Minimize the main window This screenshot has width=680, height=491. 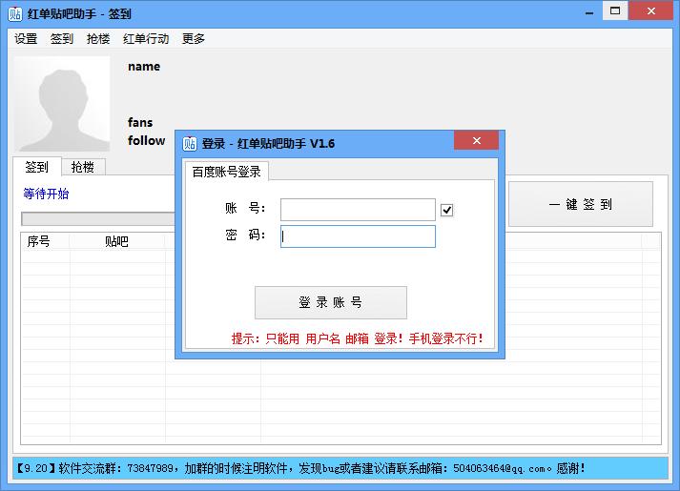pyautogui.click(x=589, y=12)
